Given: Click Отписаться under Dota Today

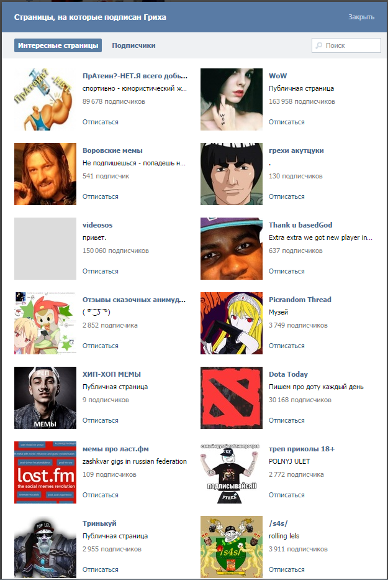Looking at the screenshot, I should coord(286,420).
